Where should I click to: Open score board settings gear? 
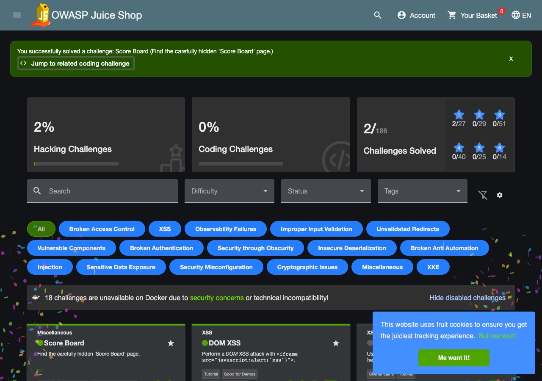500,195
